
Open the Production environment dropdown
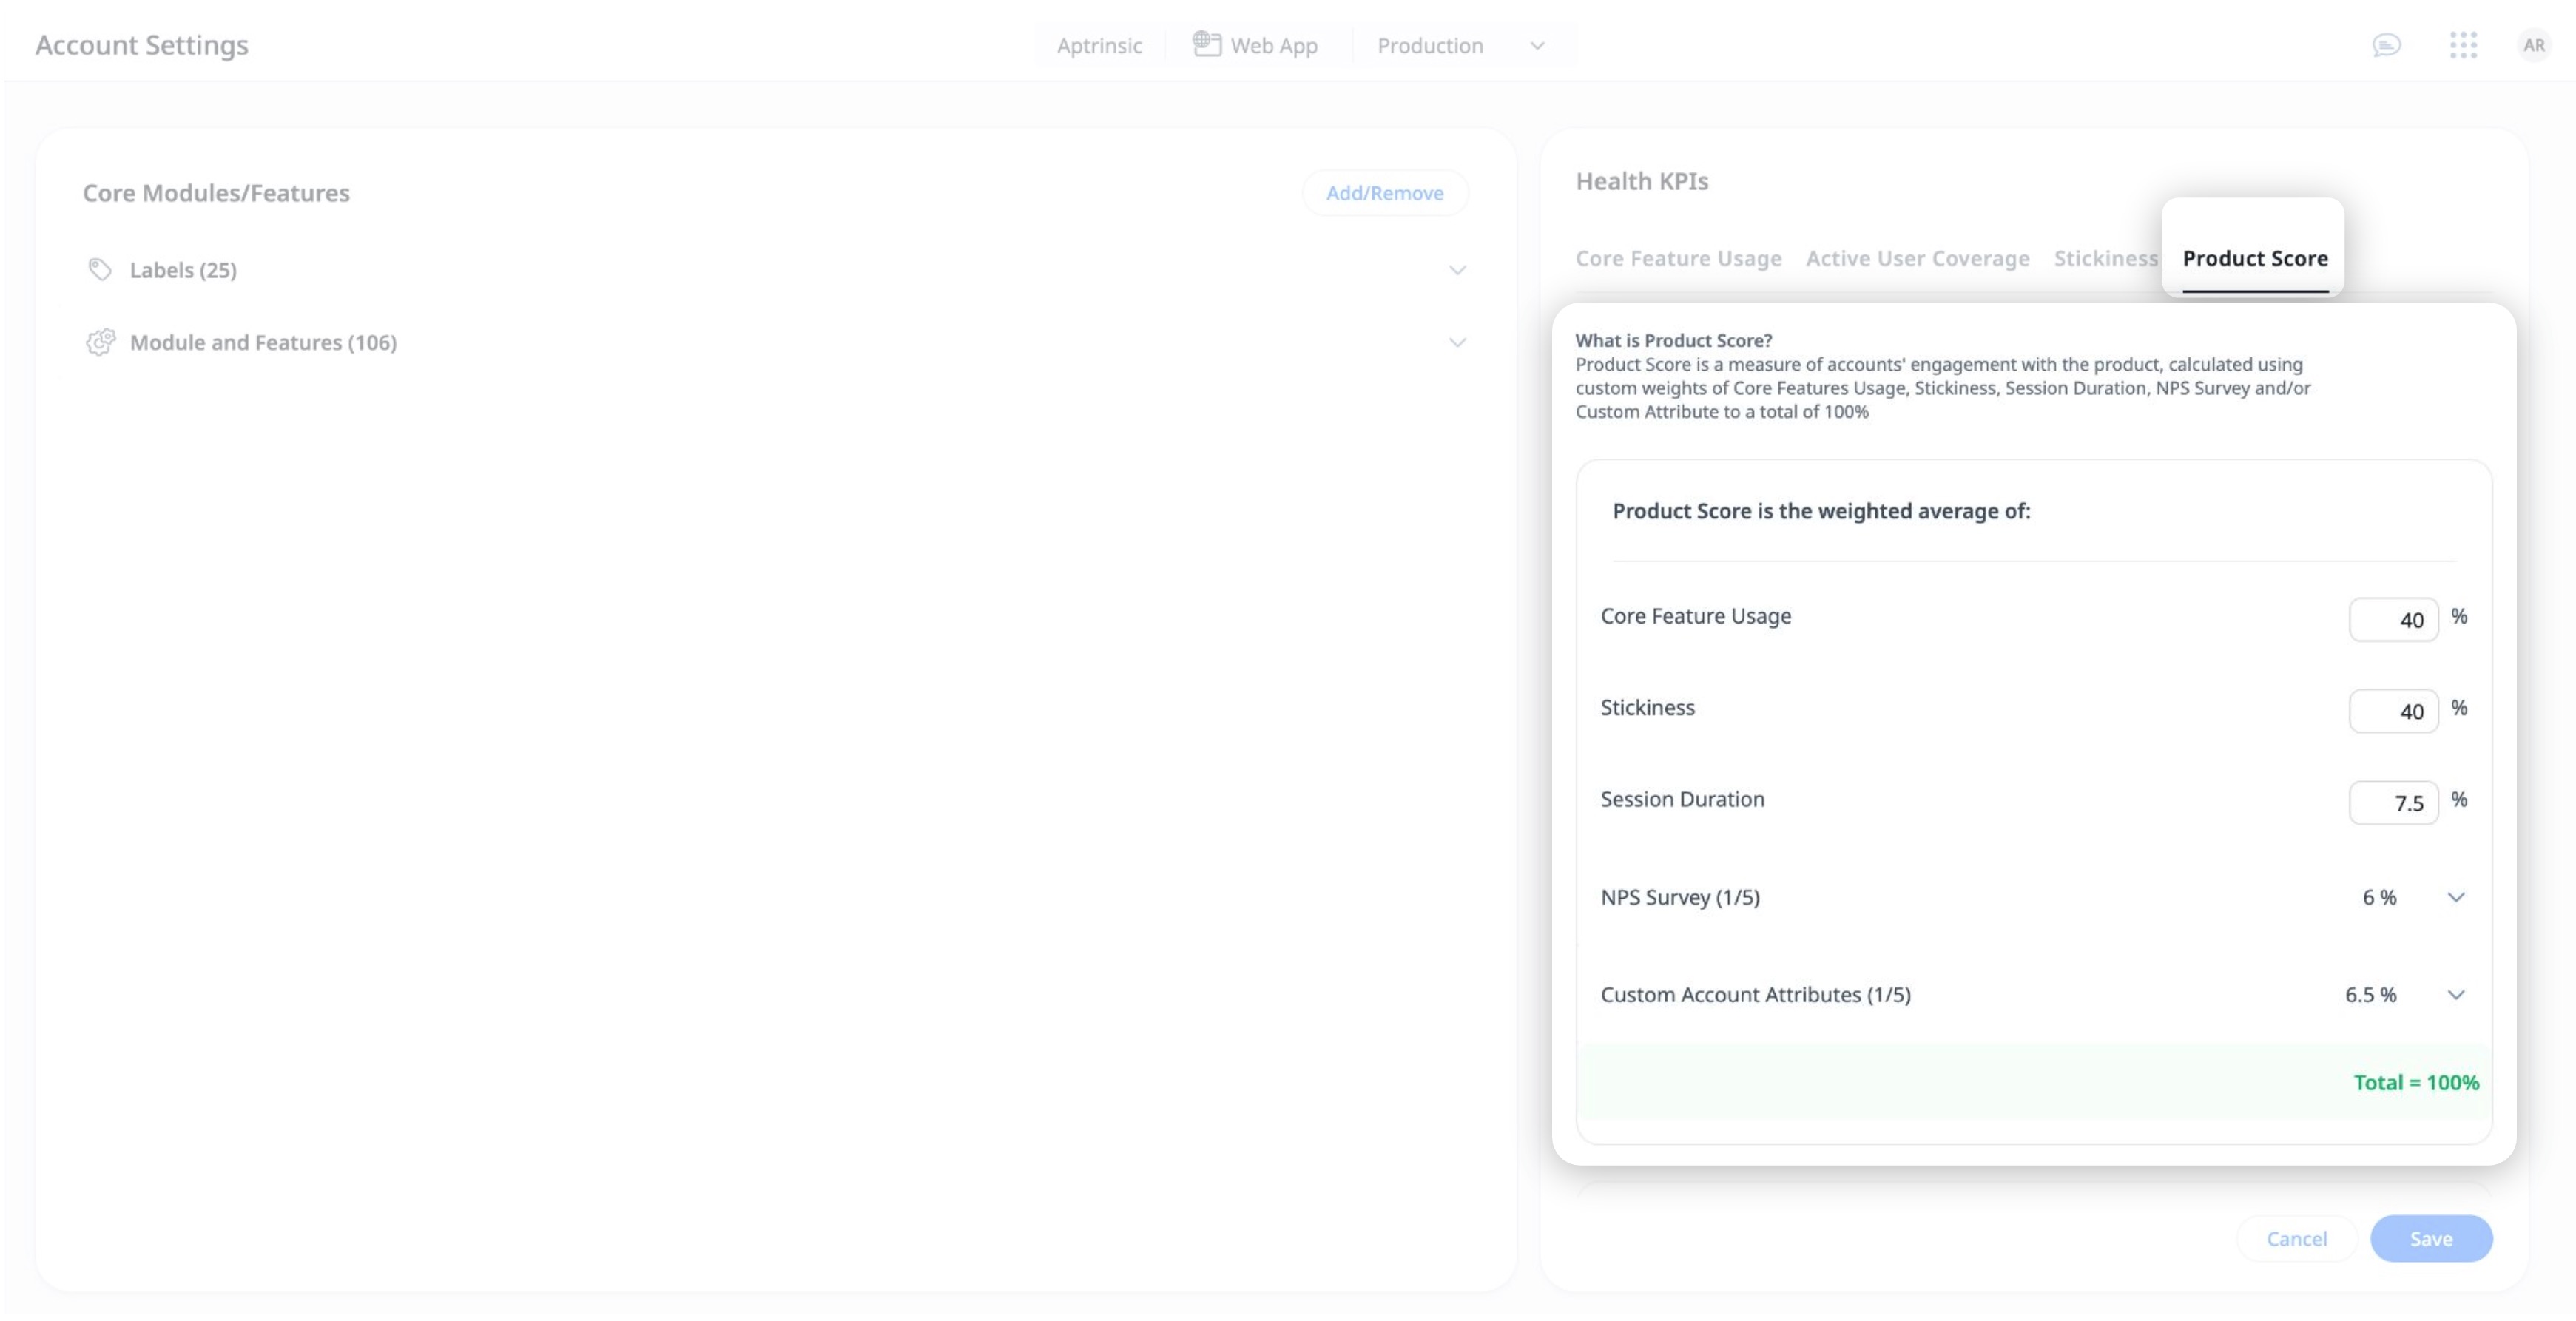point(1536,45)
